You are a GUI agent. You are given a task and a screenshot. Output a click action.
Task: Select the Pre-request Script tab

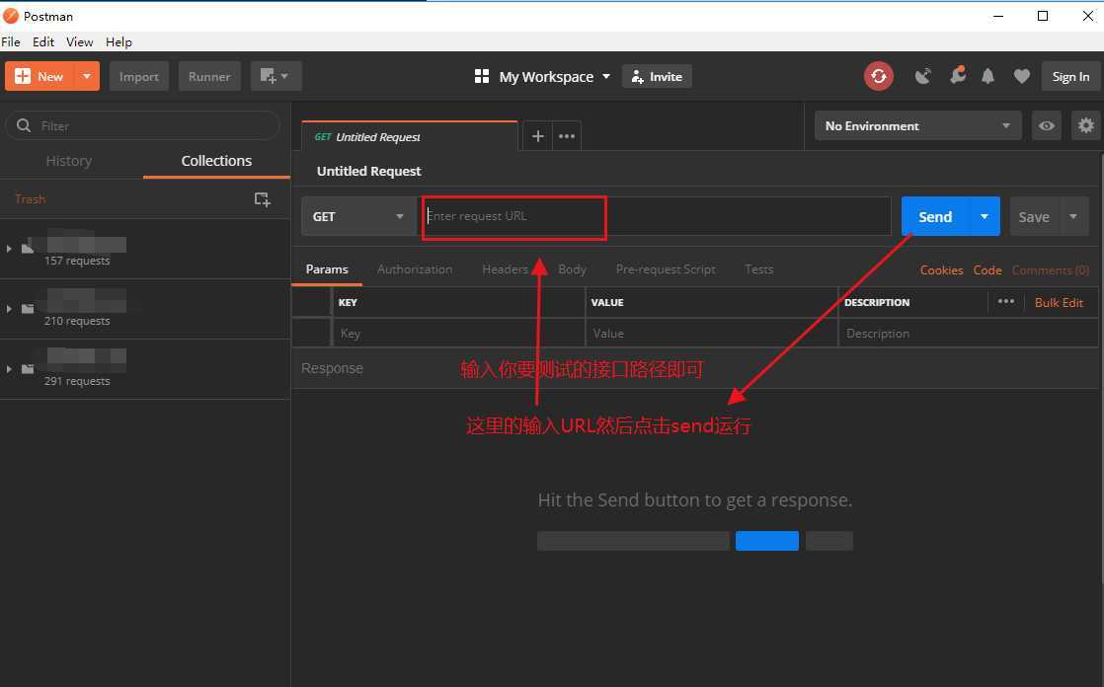click(x=666, y=268)
